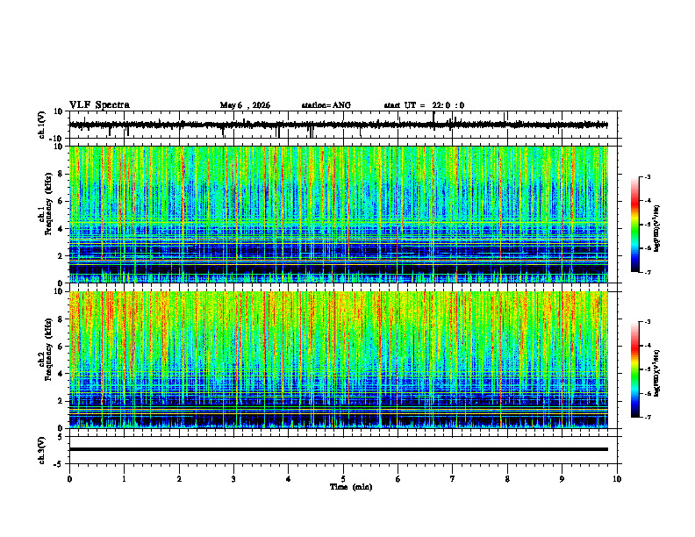Click the Time (min) axis label

coord(351,487)
